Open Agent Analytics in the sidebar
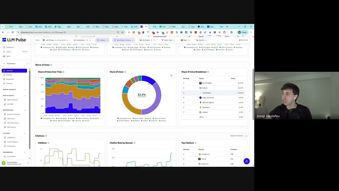This screenshot has height=191, width=339. click(11, 100)
